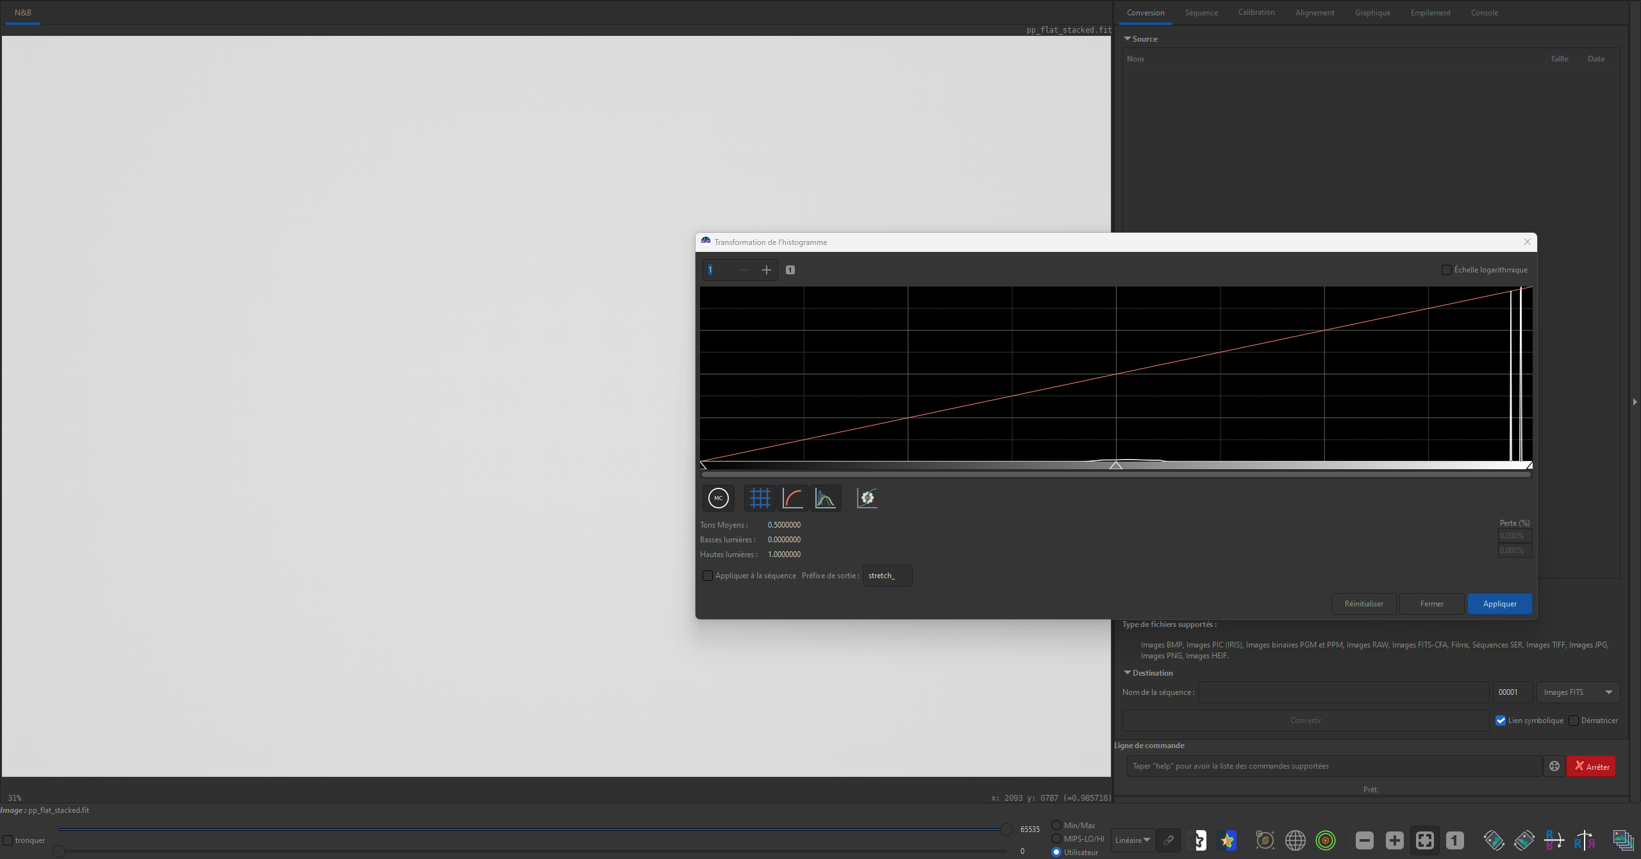Select the Min/Max radio button
The image size is (1641, 859).
(x=1056, y=825)
